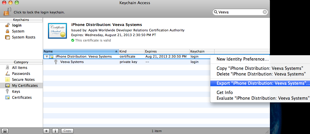Select the Keys category

click(16, 92)
